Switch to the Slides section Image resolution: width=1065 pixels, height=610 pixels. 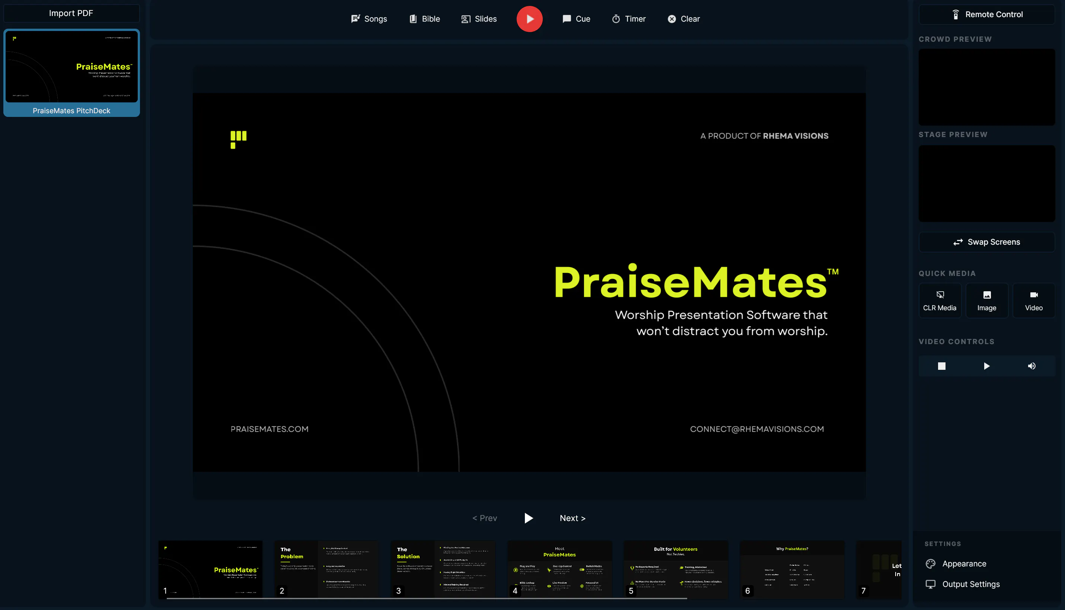(479, 19)
